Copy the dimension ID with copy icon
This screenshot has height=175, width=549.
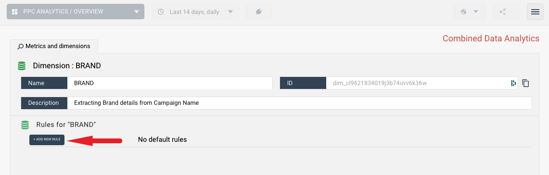[x=525, y=83]
